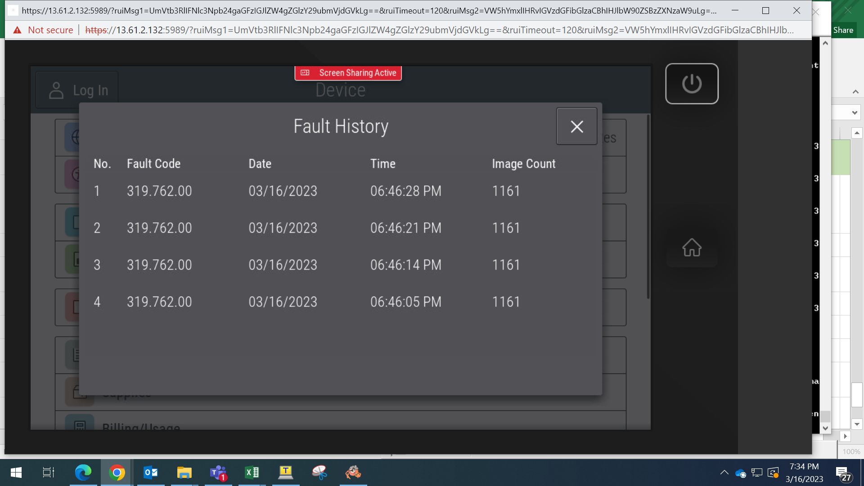The height and width of the screenshot is (486, 864).
Task: Click the Log In button
Action: click(x=77, y=90)
